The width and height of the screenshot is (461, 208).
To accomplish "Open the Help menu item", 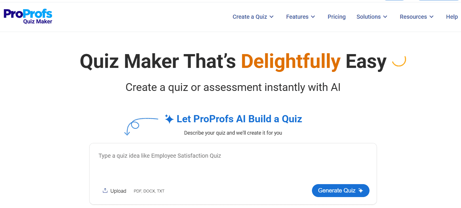I will pos(452,17).
